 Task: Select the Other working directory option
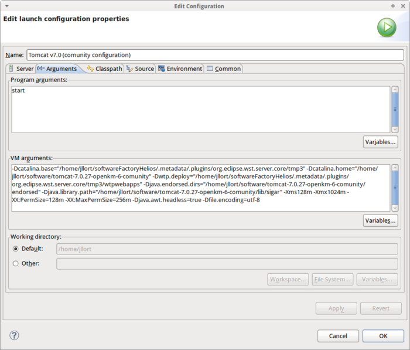click(16, 263)
